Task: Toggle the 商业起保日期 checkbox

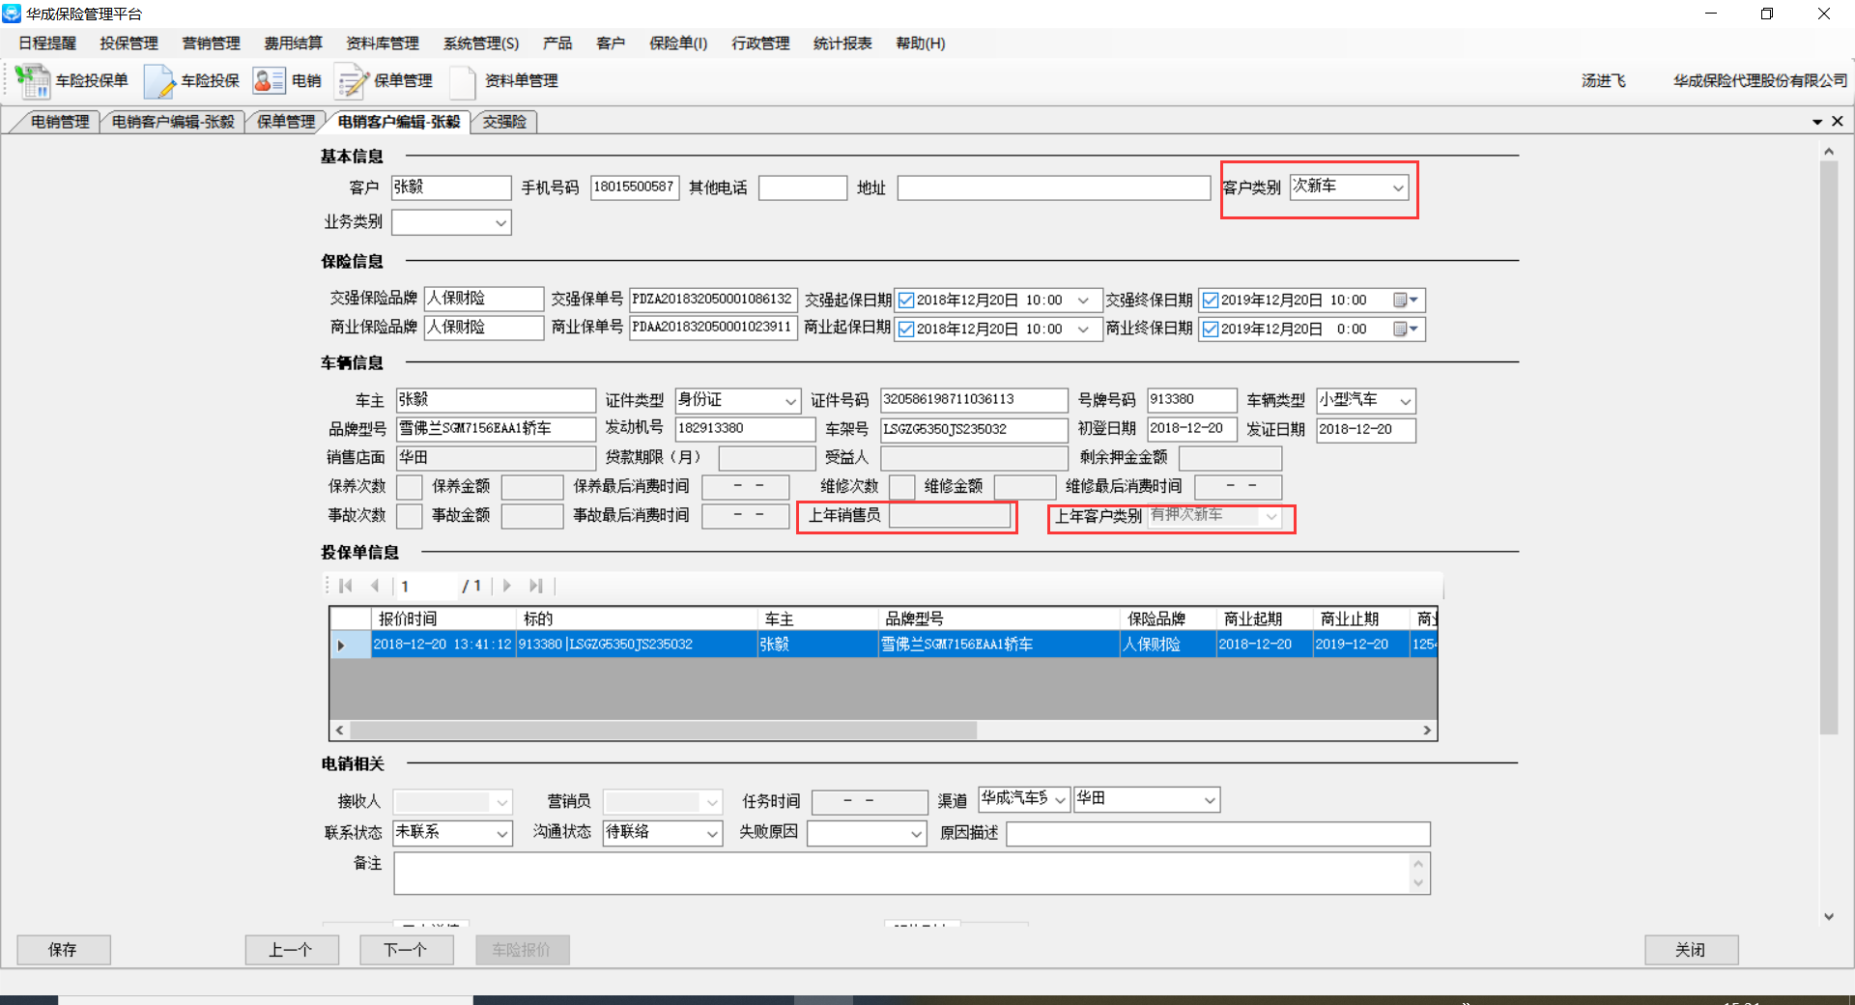Action: (x=906, y=330)
